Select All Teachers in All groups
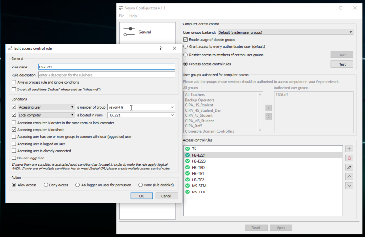This screenshot has height=237, width=365. coord(195,95)
